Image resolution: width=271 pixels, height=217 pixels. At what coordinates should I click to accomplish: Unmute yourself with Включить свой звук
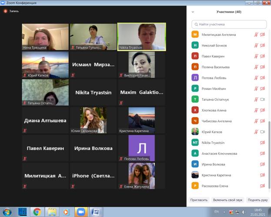pyautogui.click(x=227, y=200)
